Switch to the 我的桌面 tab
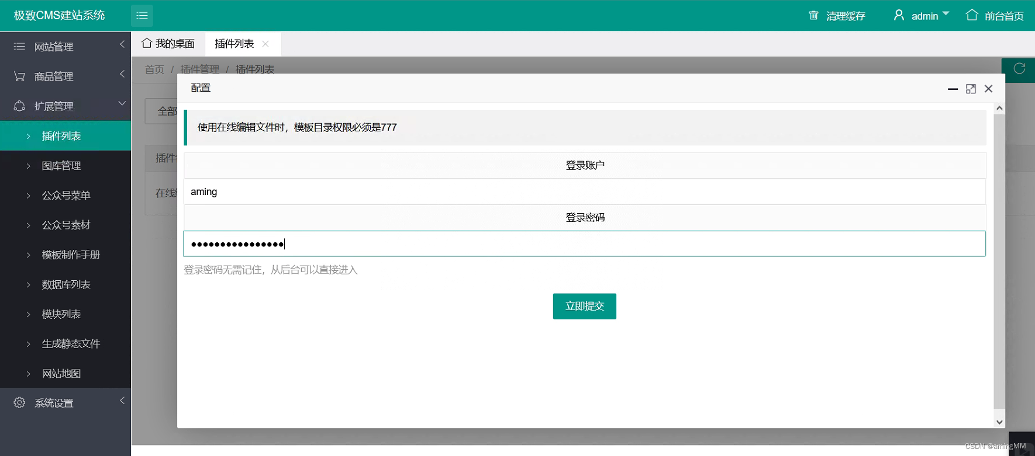Image resolution: width=1035 pixels, height=456 pixels. pyautogui.click(x=168, y=44)
